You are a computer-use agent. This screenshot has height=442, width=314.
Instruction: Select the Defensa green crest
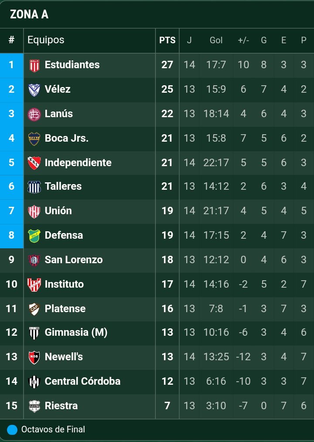[x=34, y=236]
